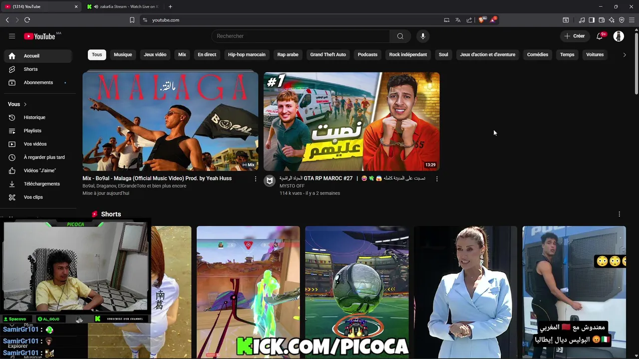Viewport: 639px width, 359px height.
Task: Select the Voitures chip
Action: (595, 54)
